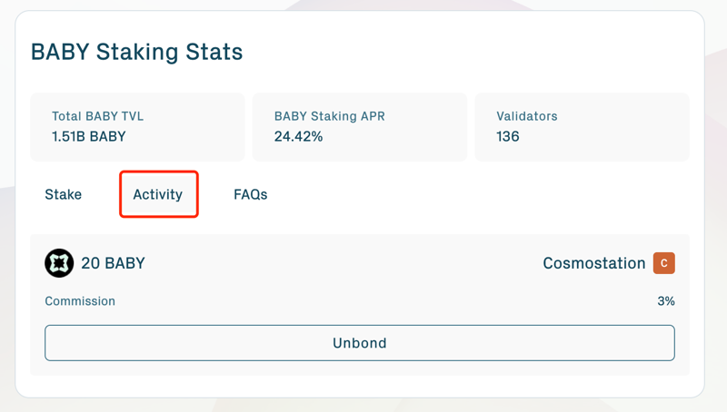The image size is (727, 412).
Task: Click the Total BABY TVL label
Action: click(x=97, y=116)
